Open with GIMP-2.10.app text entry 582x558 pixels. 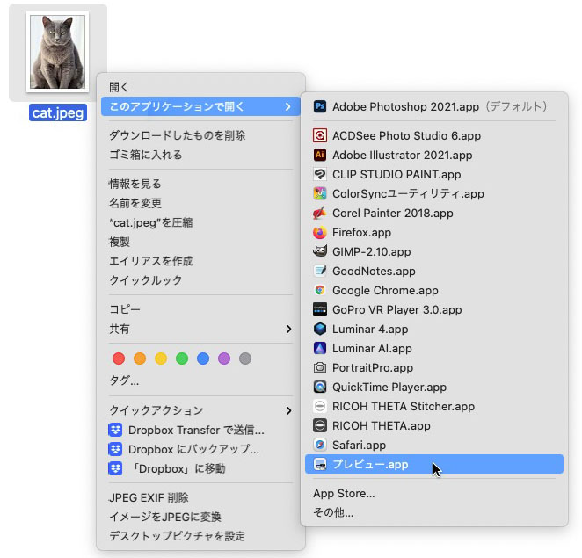tap(372, 252)
